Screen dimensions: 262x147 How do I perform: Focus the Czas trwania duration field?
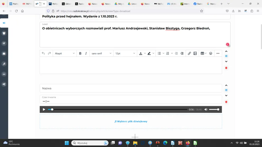pos(131,99)
